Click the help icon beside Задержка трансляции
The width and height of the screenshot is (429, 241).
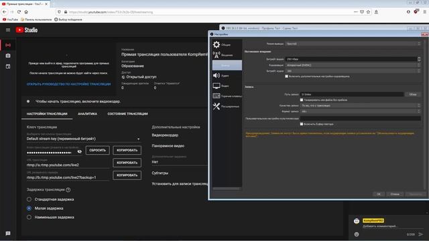pyautogui.click(x=68, y=189)
